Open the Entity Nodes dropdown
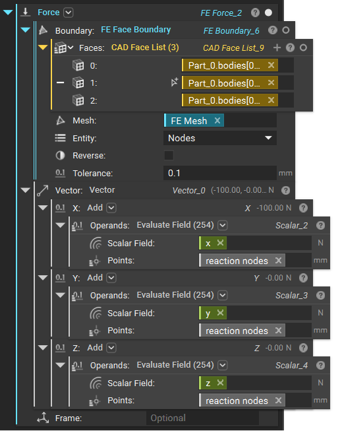Screen dimensions: 340x431 tap(220, 138)
